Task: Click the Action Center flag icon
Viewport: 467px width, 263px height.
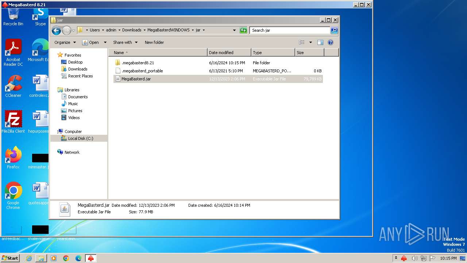Action: pyautogui.click(x=432, y=258)
